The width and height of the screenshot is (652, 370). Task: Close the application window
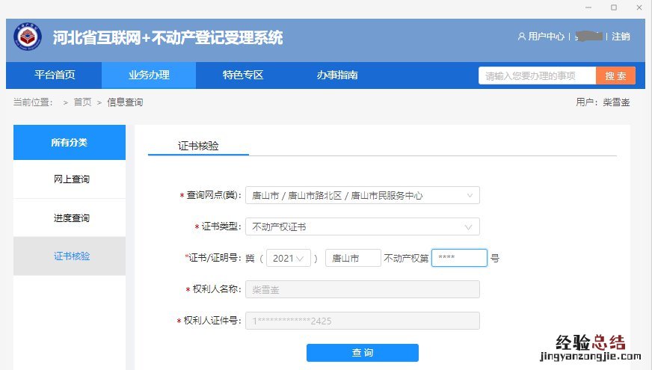639,7
